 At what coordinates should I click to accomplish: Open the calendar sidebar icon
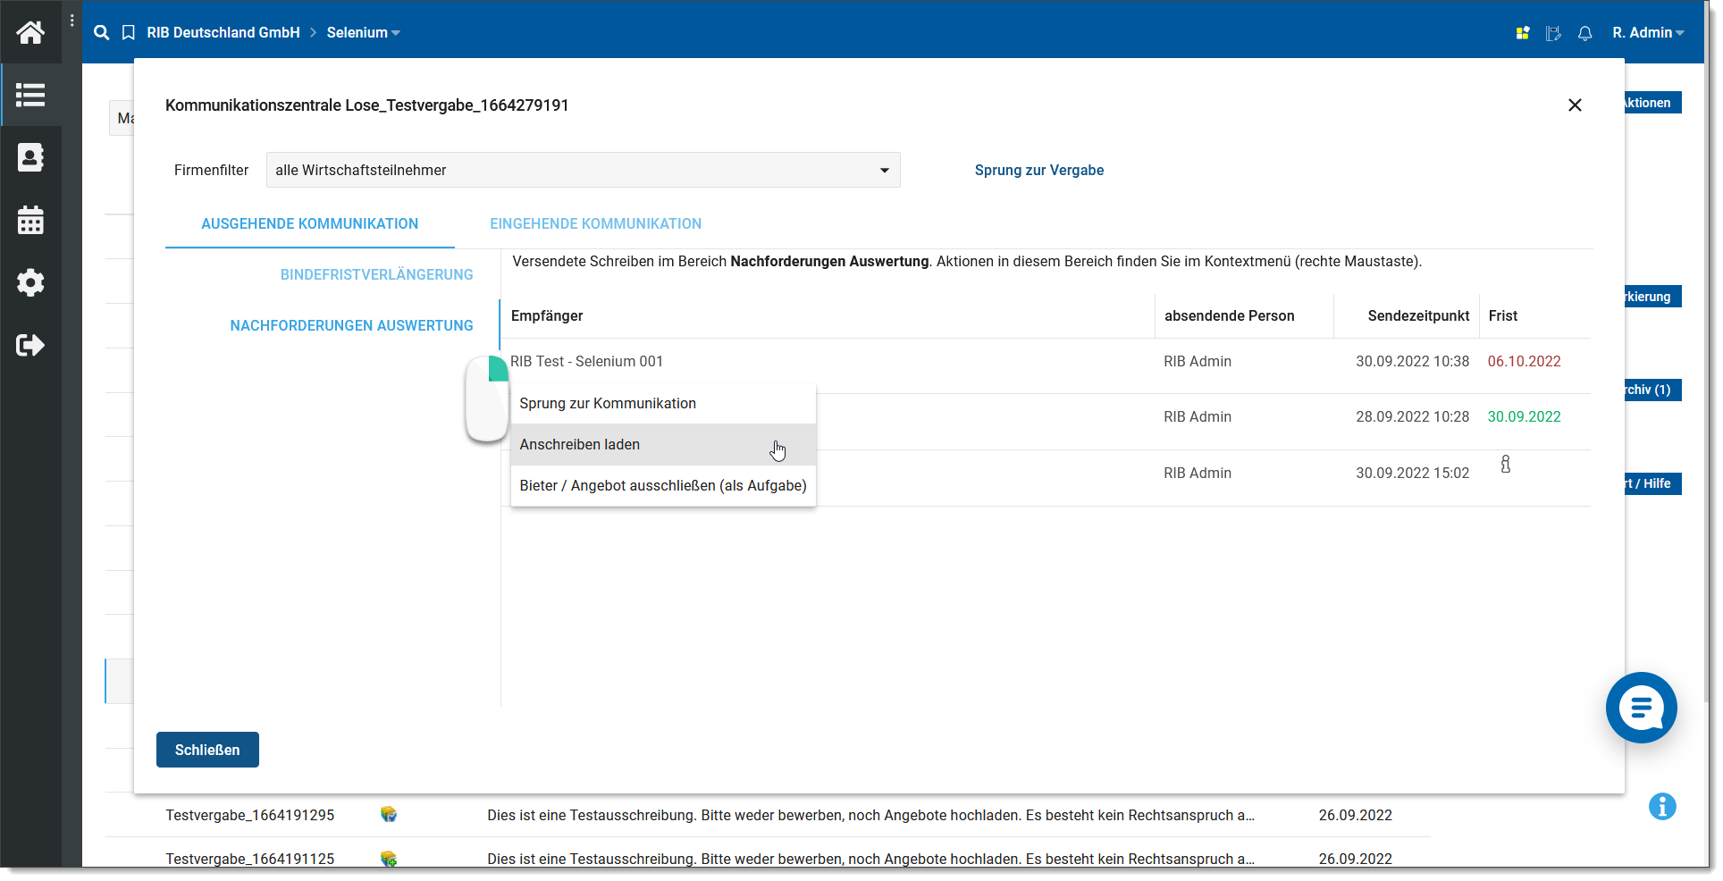coord(30,220)
